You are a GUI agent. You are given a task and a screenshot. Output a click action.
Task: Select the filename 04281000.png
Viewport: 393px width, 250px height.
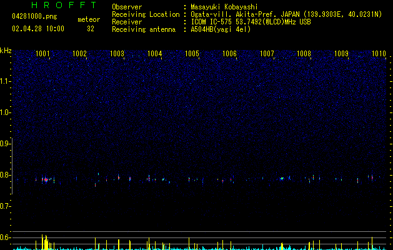tap(34, 16)
